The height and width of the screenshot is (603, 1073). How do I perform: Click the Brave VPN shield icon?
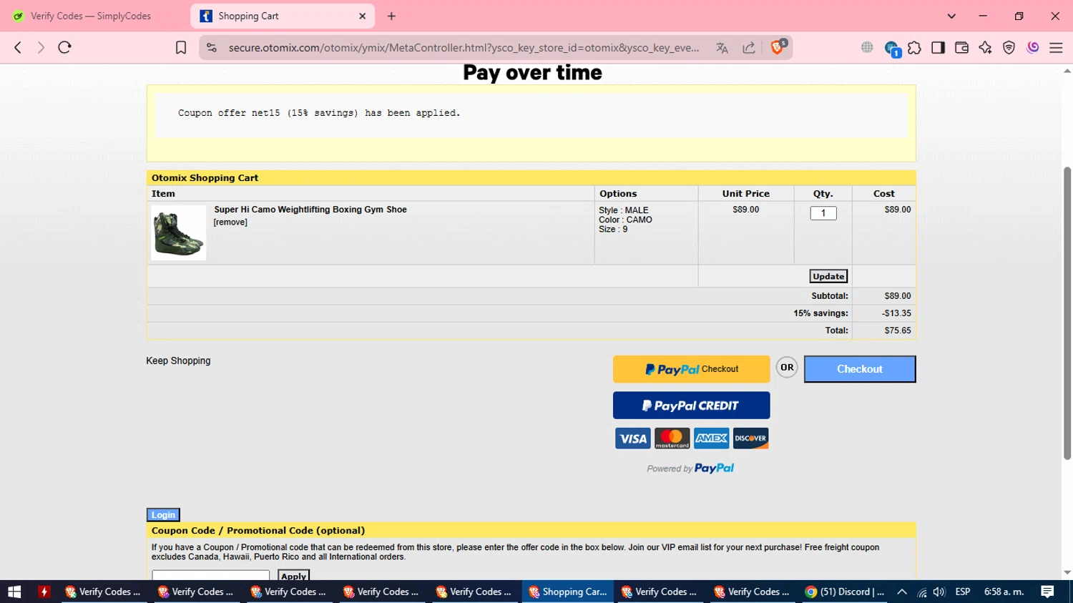pyautogui.click(x=1009, y=48)
